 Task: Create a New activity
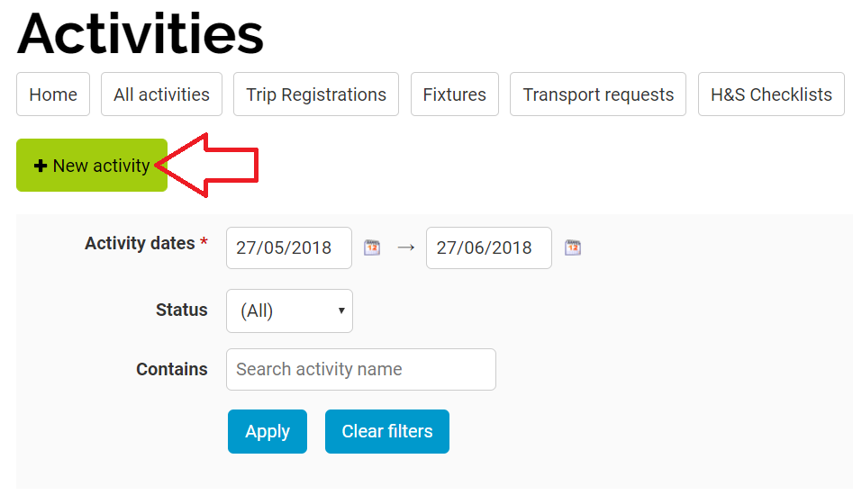(92, 166)
